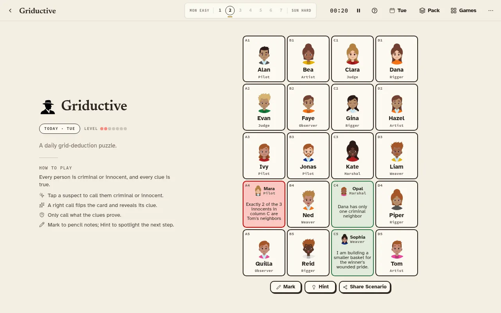Select Faye the Observer's card

tap(308, 107)
